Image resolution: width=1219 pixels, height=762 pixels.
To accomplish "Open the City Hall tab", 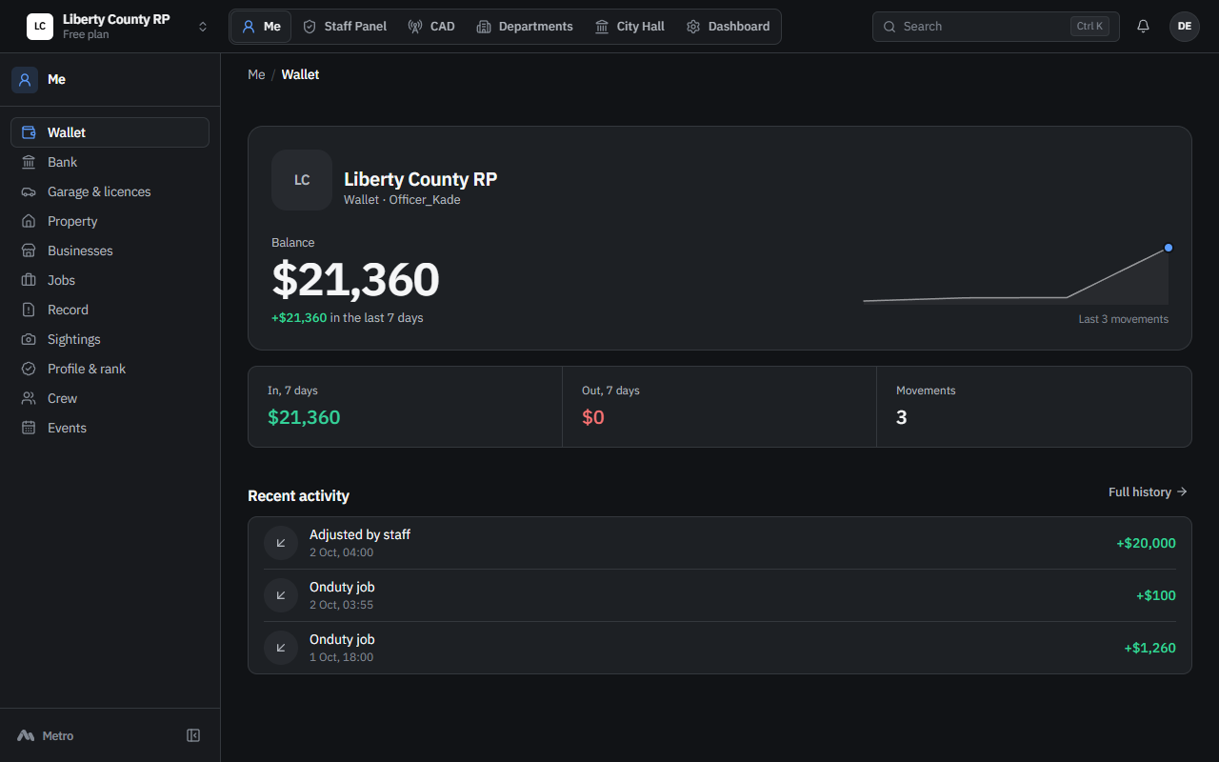I will [629, 27].
